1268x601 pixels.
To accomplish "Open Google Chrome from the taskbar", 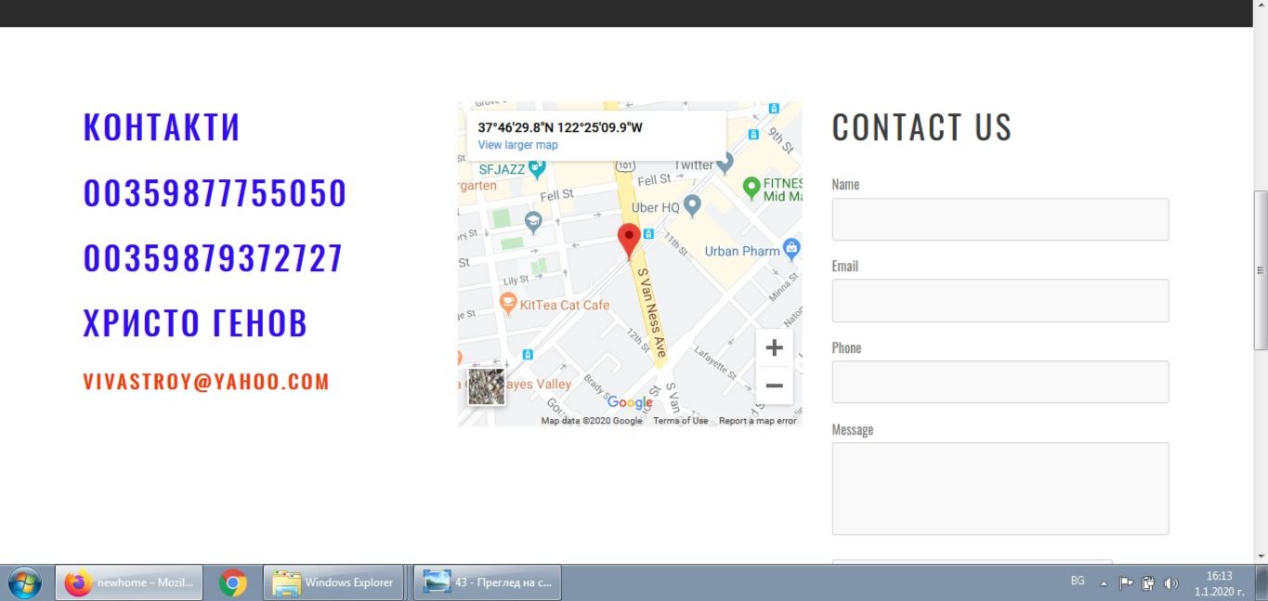I will click(233, 583).
